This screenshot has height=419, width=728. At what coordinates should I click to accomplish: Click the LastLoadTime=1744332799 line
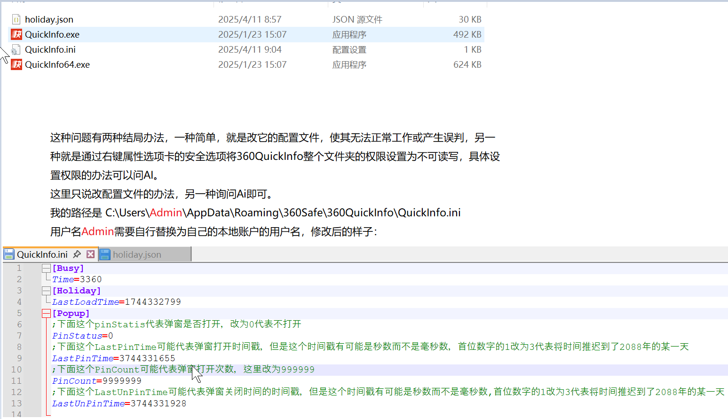[117, 302]
